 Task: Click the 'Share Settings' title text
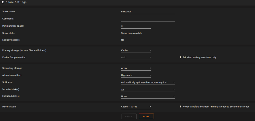point(16,2)
